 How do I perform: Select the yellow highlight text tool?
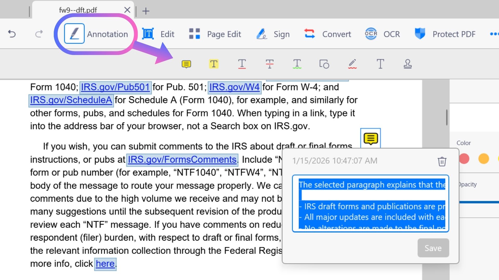tap(214, 64)
